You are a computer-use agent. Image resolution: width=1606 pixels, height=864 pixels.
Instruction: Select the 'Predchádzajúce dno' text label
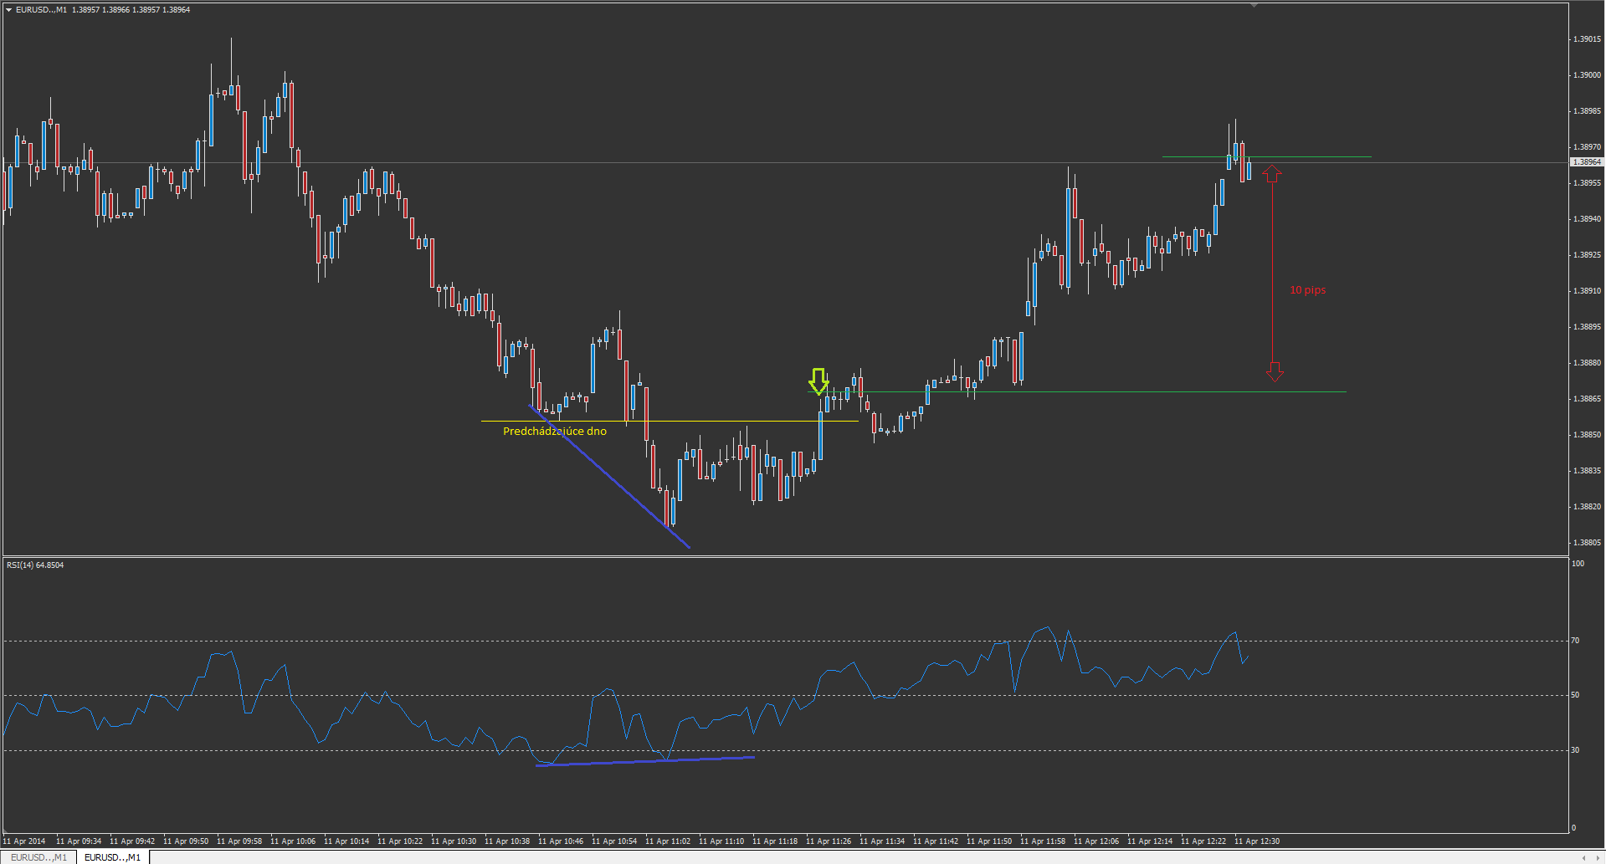(555, 432)
